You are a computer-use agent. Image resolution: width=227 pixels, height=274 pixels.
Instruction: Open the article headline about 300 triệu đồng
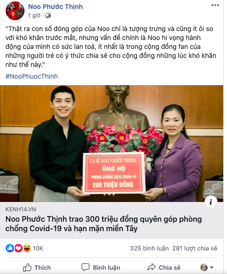[104, 224]
